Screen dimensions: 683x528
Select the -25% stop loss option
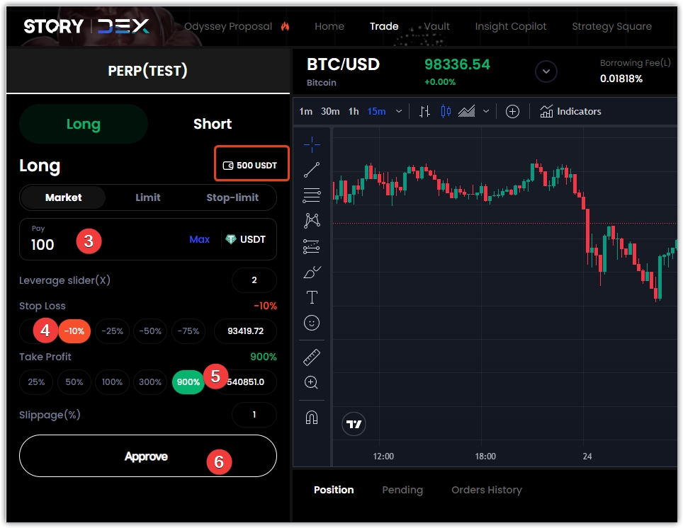point(112,331)
